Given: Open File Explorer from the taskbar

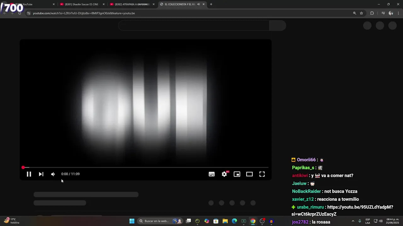Looking at the screenshot, I should (225, 221).
